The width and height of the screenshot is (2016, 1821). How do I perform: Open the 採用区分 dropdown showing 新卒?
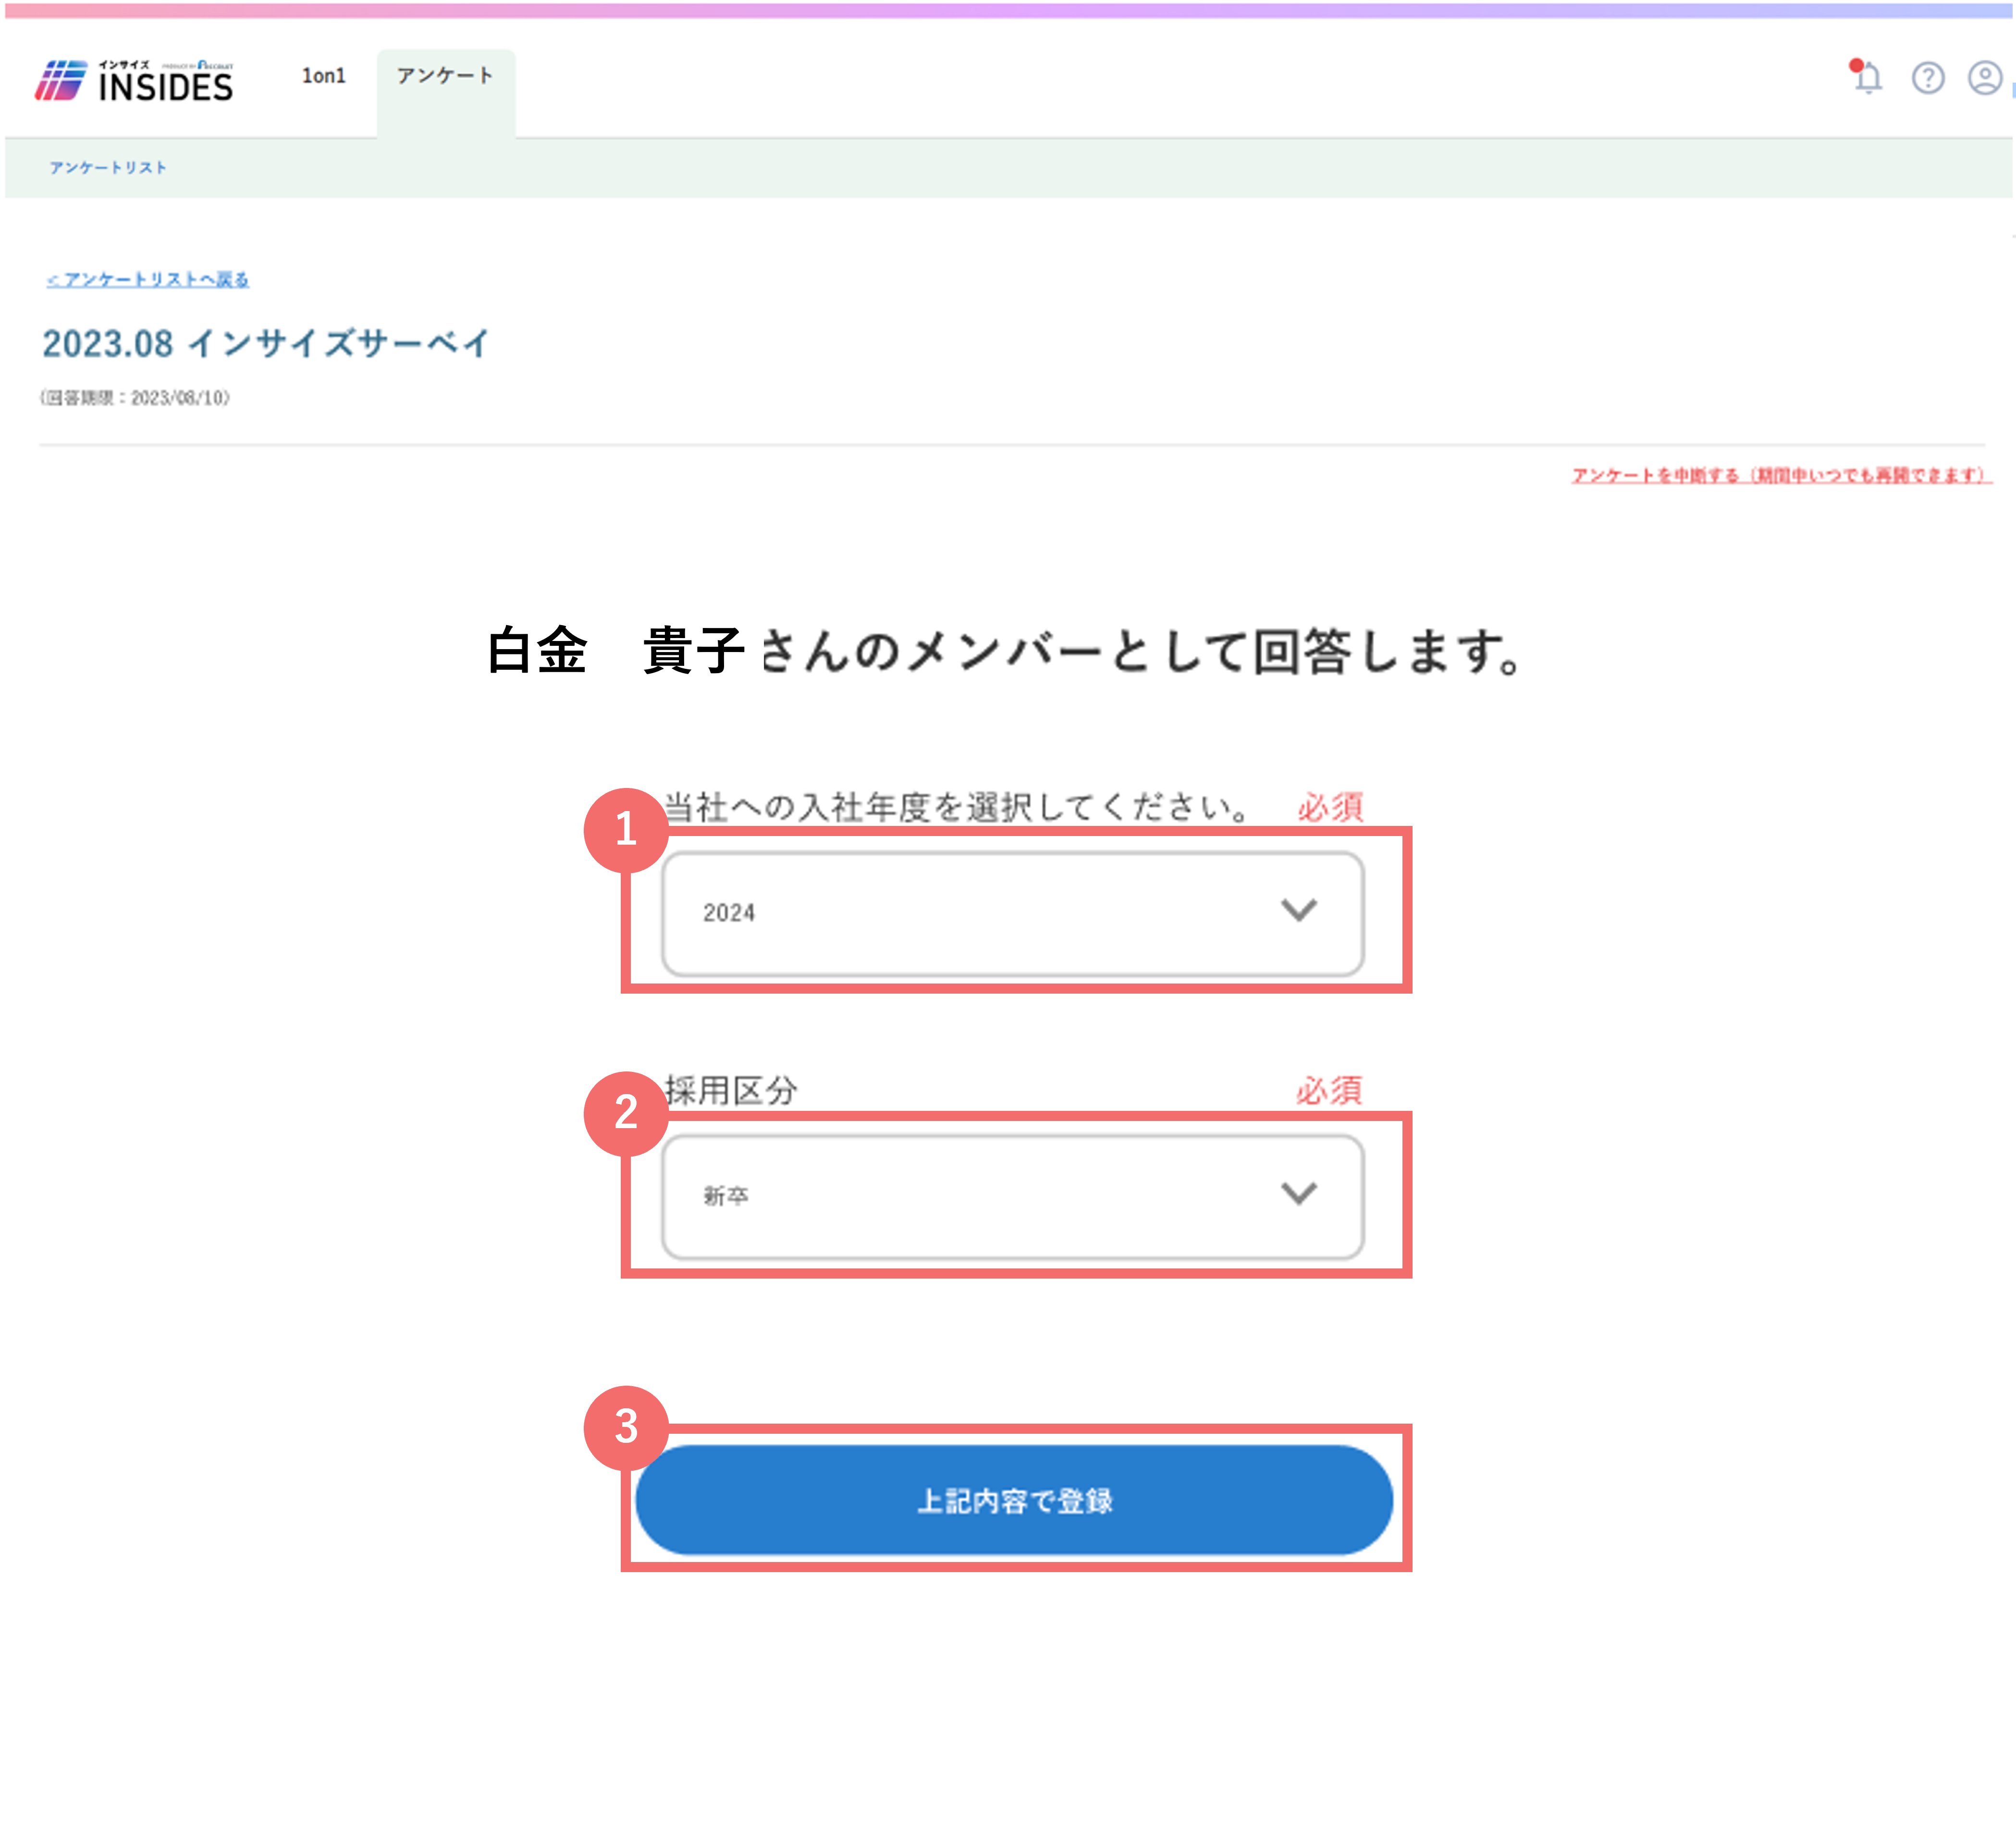1012,1196
